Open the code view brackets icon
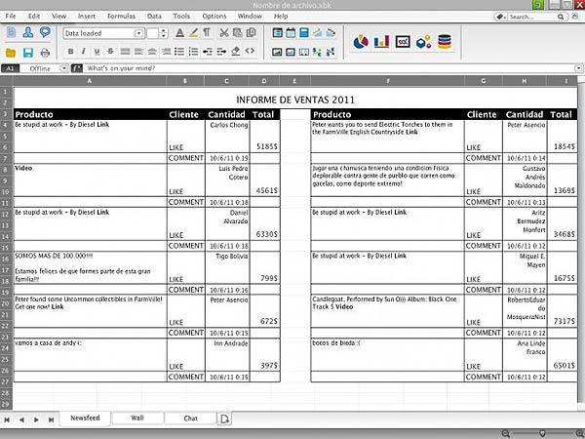585x439 pixels. click(x=250, y=51)
